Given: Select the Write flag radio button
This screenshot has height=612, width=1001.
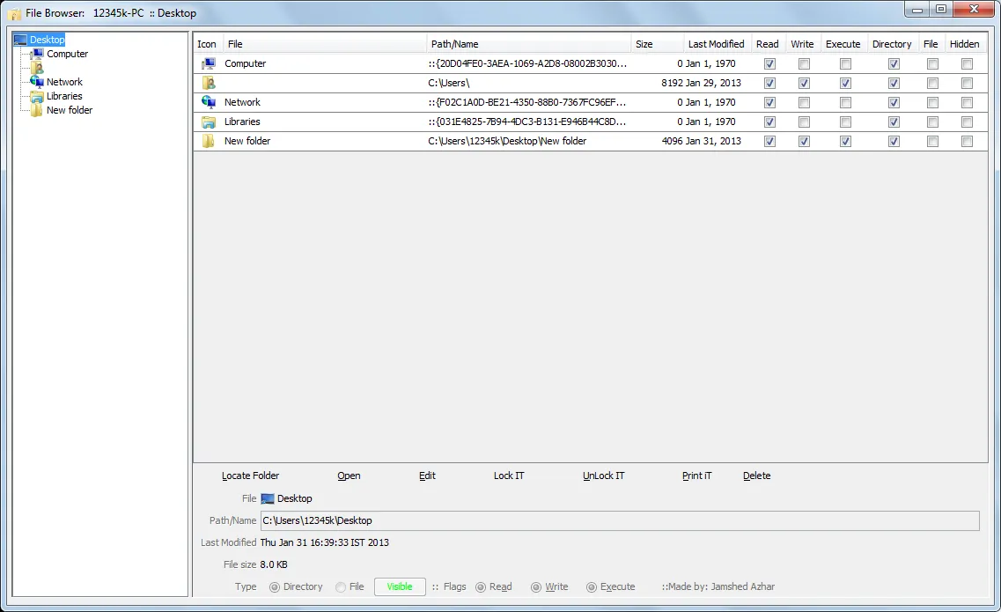Looking at the screenshot, I should point(536,587).
